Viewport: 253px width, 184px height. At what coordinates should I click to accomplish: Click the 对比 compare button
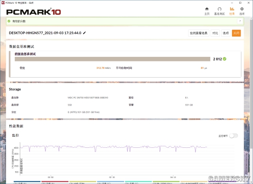(x=215, y=33)
